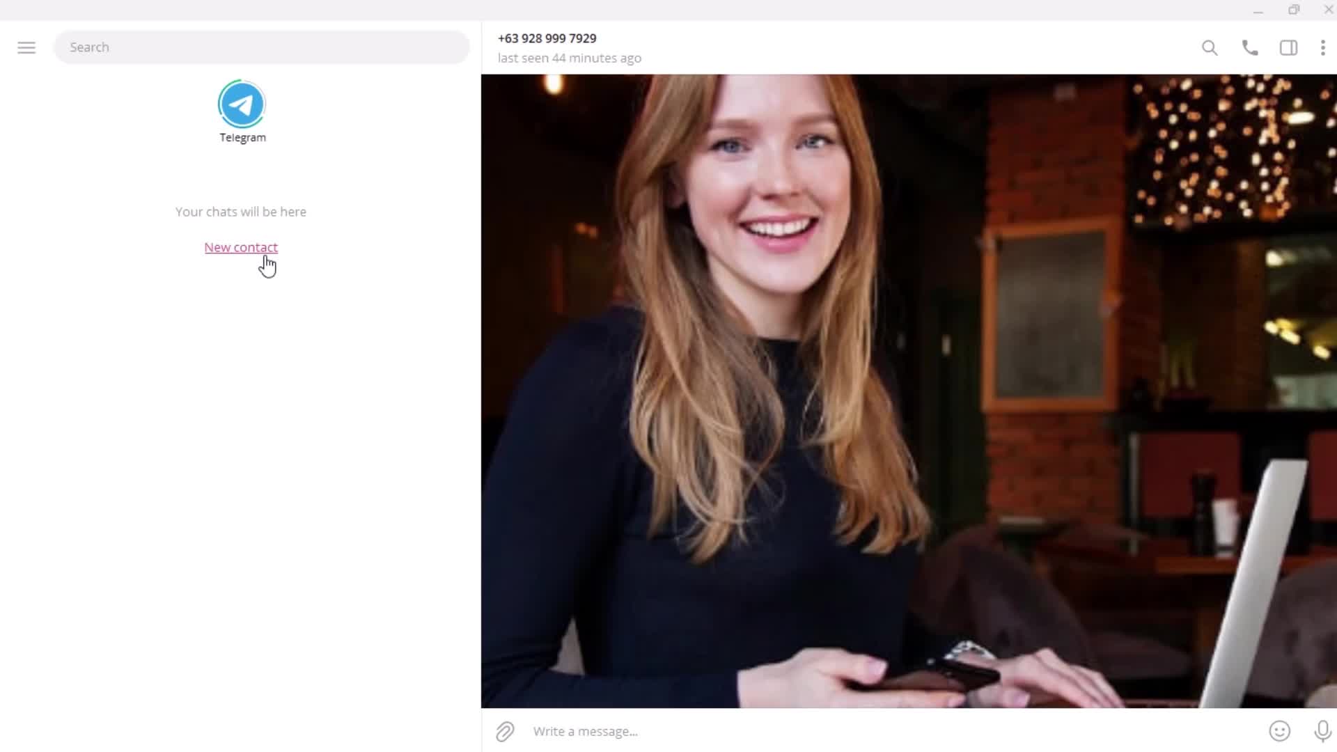This screenshot has height=752, width=1337.
Task: Click the column layout toggle icon
Action: pos(1288,47)
